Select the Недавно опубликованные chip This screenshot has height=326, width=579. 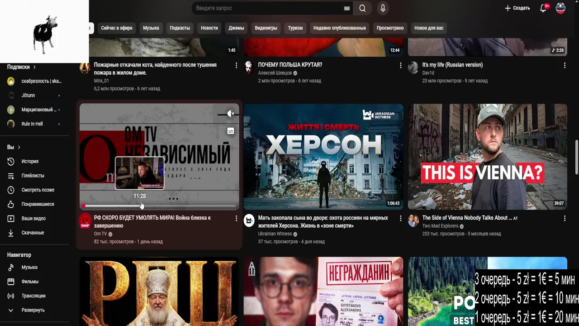[x=340, y=28]
